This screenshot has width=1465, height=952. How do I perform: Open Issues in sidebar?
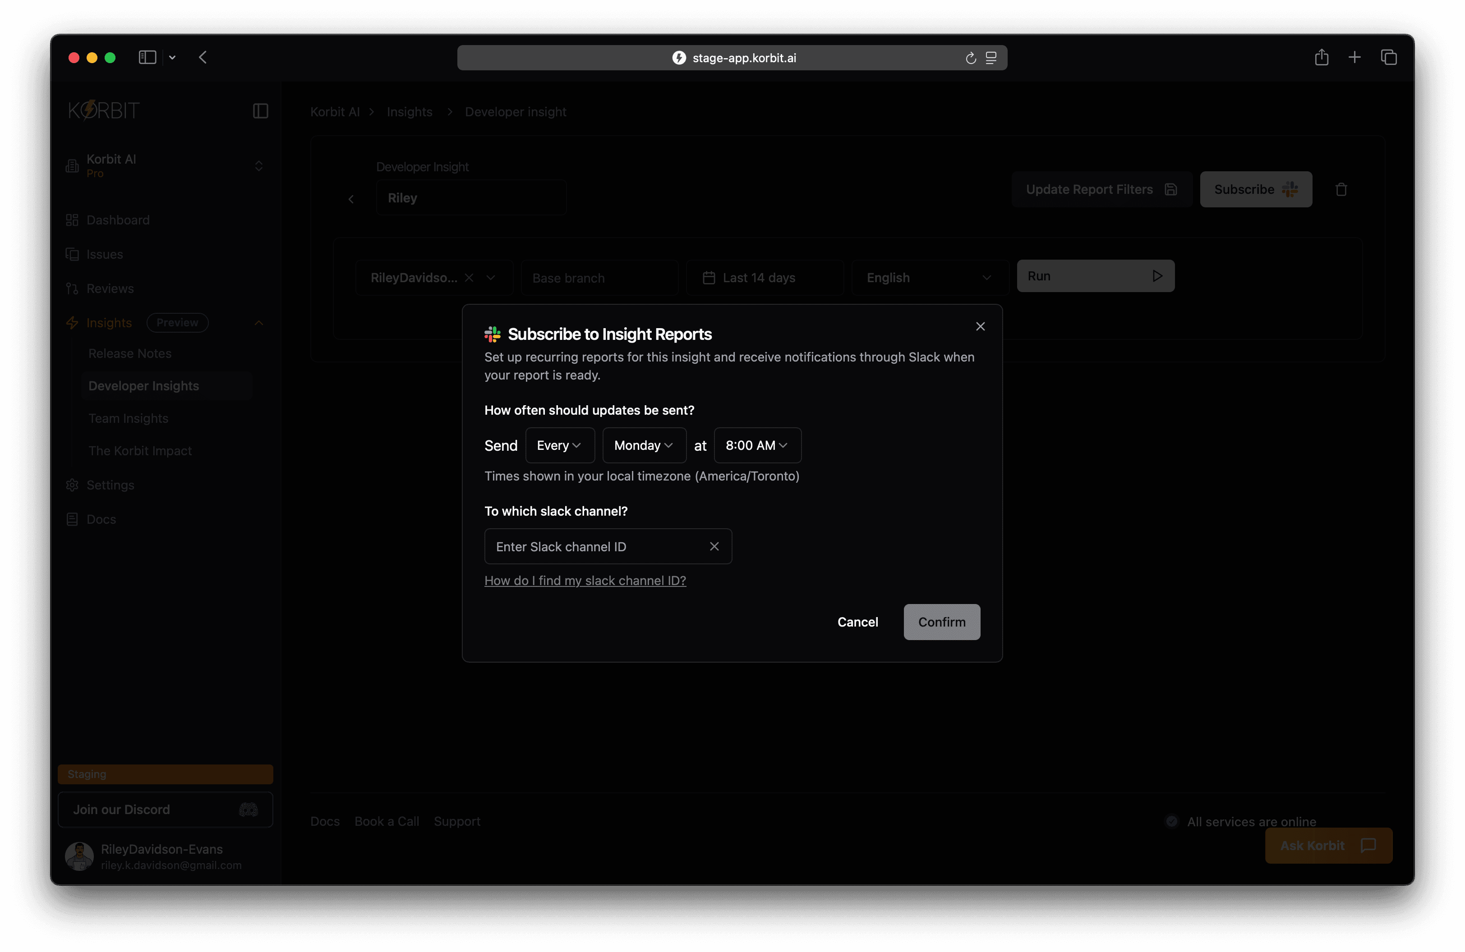click(x=105, y=254)
